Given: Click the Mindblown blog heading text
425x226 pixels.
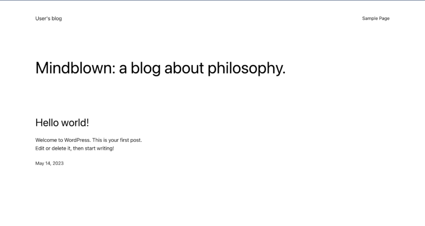Looking at the screenshot, I should coord(160,68).
